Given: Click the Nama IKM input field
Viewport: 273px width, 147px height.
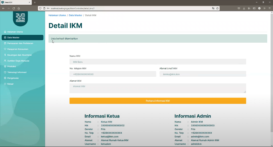Looking at the screenshot, I should click(x=158, y=62).
